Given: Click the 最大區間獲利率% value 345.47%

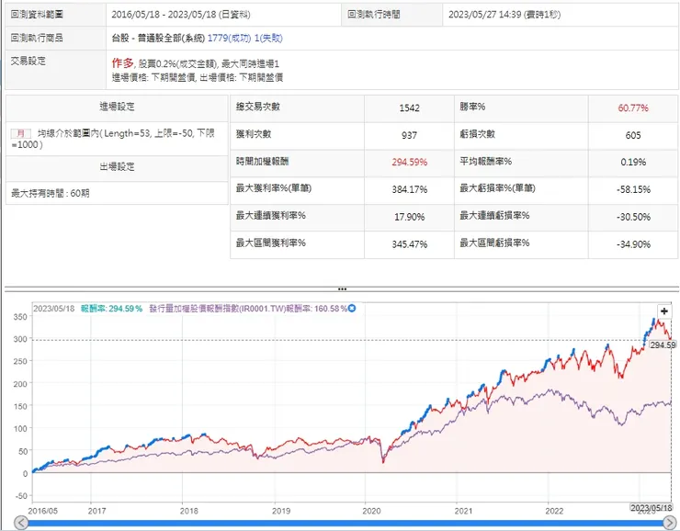Looking at the screenshot, I should click(410, 244).
